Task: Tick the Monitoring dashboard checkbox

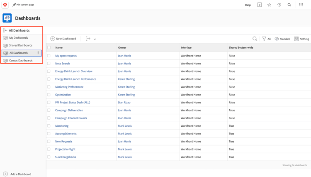Action: click(49, 126)
